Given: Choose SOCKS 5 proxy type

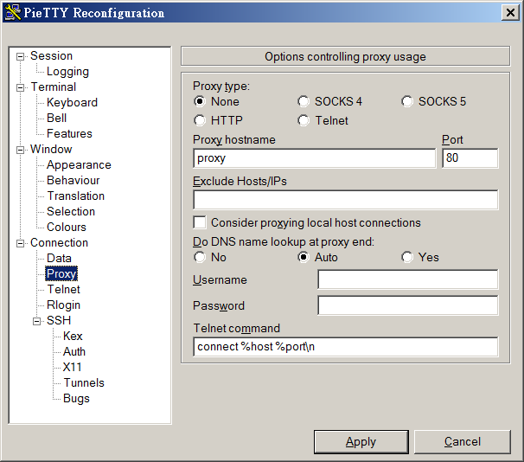Looking at the screenshot, I should pyautogui.click(x=407, y=102).
